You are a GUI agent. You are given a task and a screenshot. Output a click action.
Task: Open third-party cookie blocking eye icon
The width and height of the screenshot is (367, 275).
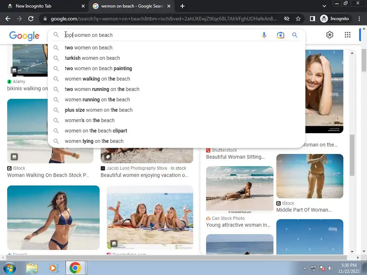point(286,19)
